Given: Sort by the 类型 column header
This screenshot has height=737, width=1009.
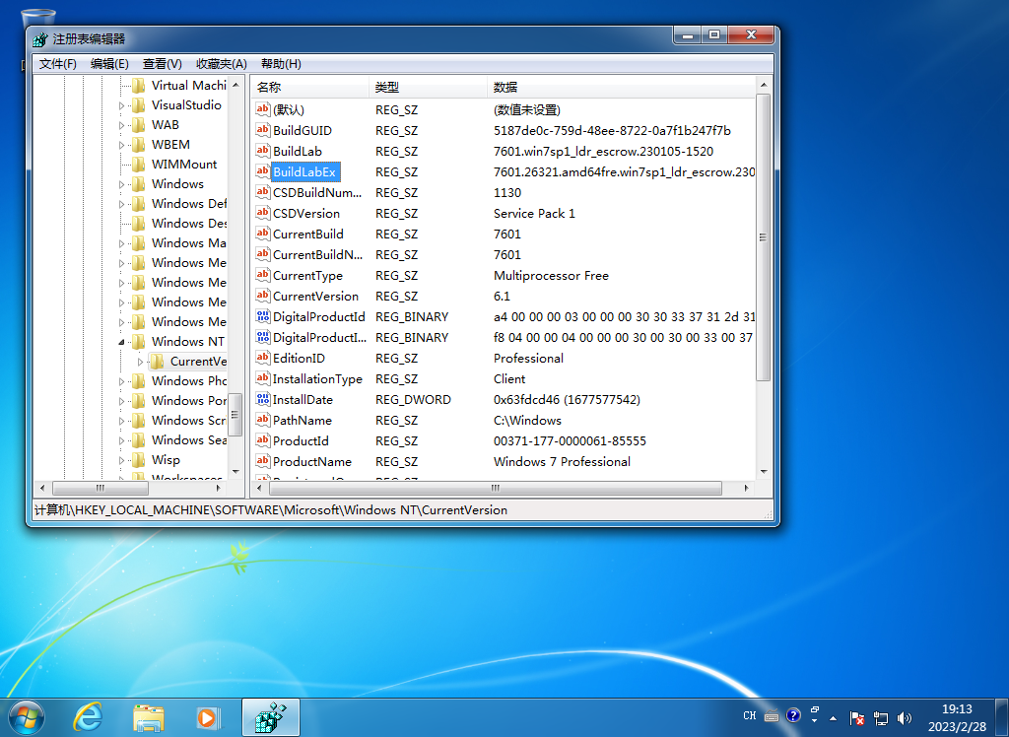Looking at the screenshot, I should tap(428, 87).
